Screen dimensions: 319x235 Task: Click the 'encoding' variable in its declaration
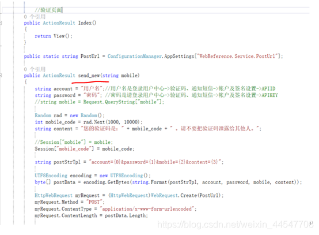81,176
